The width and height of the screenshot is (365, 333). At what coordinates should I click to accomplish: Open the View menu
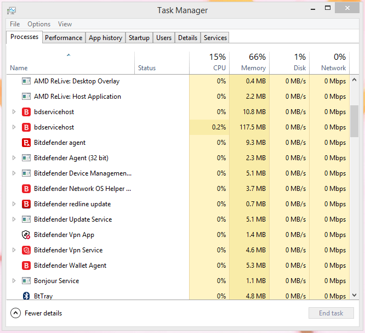(65, 24)
